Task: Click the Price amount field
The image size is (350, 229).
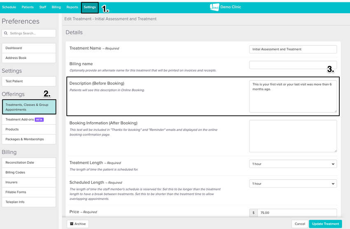Action: pos(297,213)
